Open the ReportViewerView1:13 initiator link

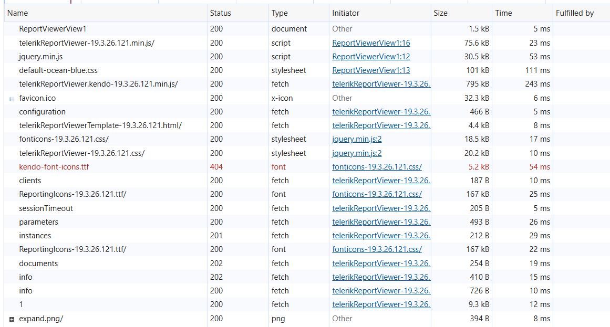(x=371, y=70)
